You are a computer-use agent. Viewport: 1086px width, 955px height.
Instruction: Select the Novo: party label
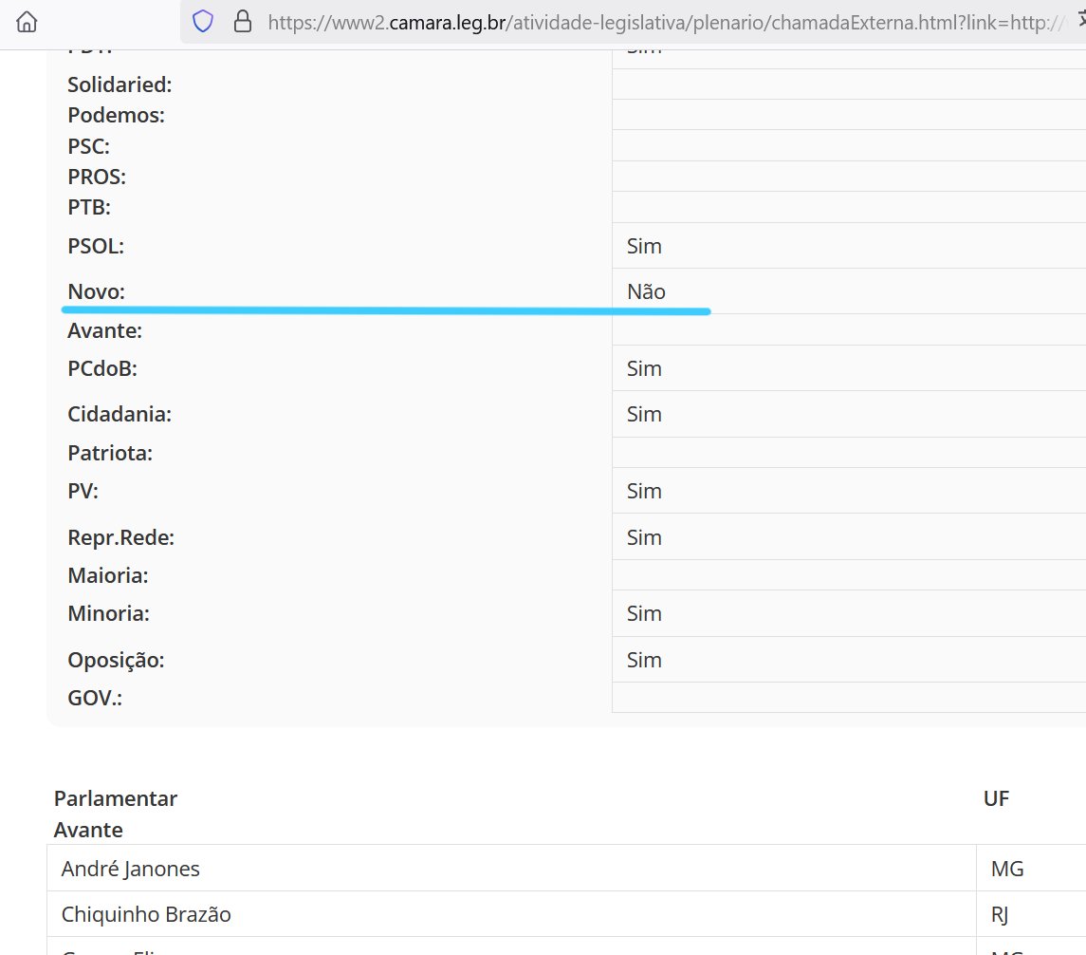(x=97, y=291)
